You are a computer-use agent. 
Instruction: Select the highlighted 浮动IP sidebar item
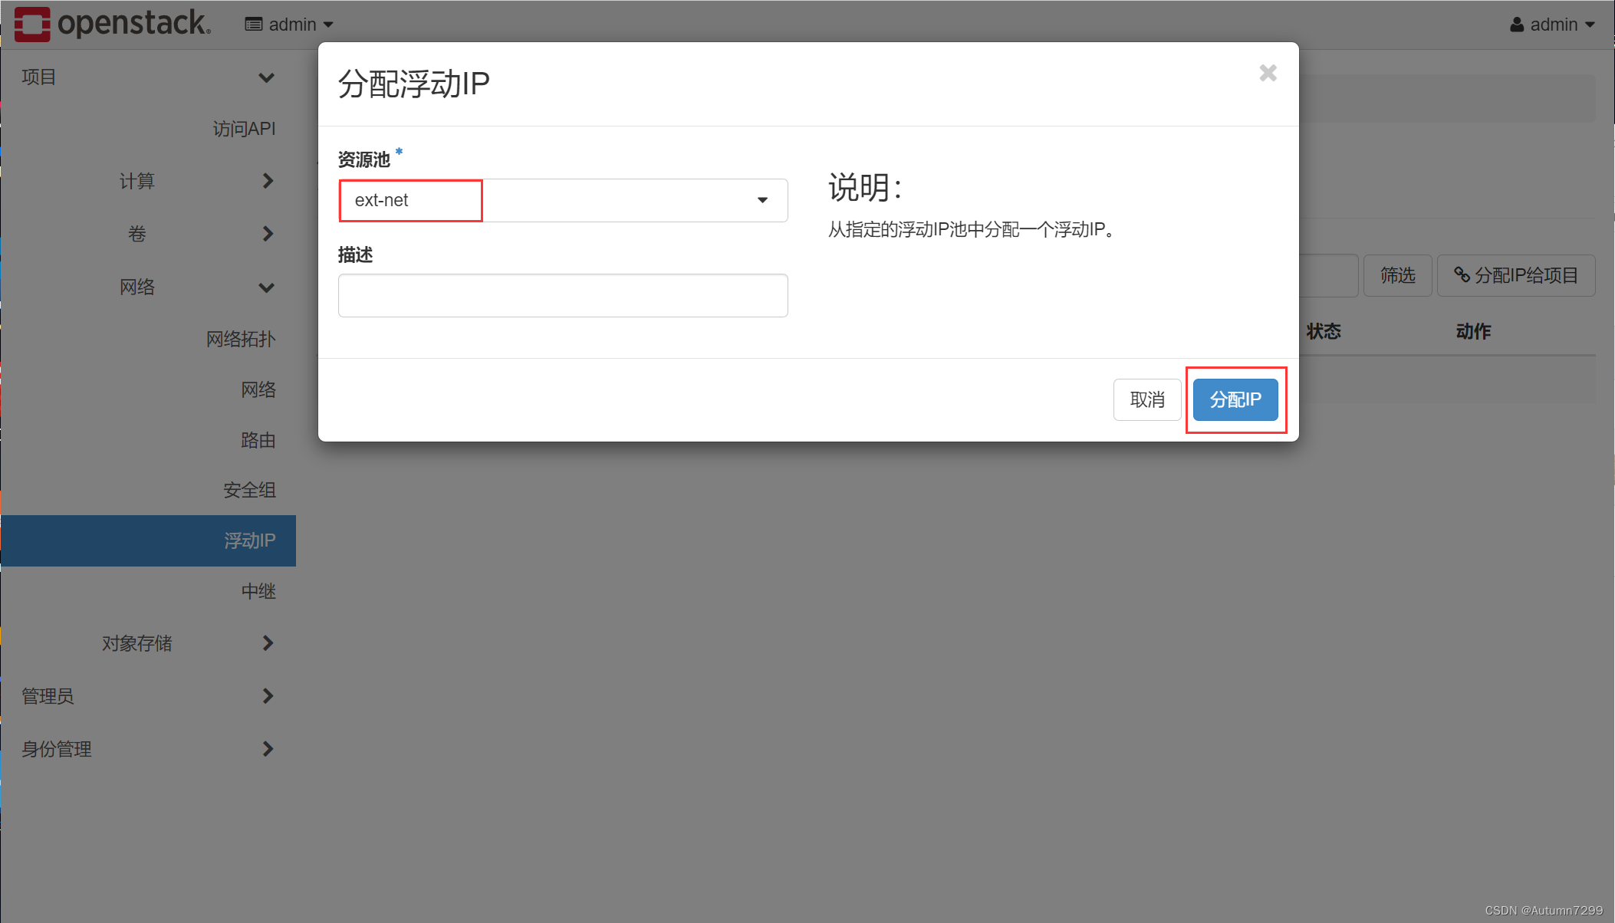pos(148,540)
